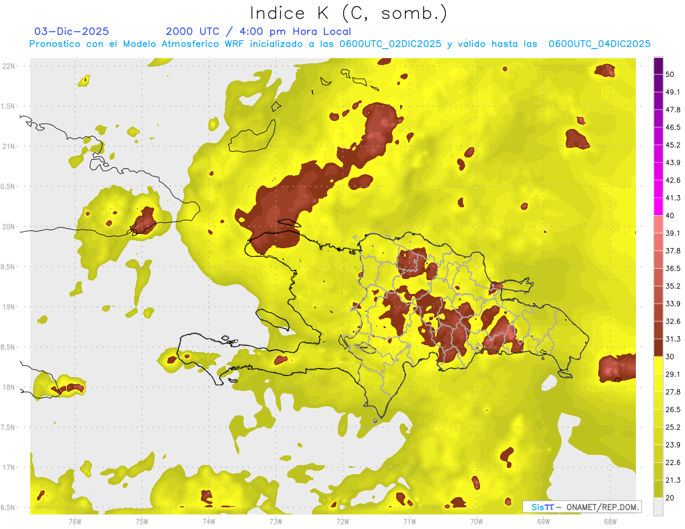Select the "9.5N" latitude axis label
The height and width of the screenshot is (529, 685).
9,266
